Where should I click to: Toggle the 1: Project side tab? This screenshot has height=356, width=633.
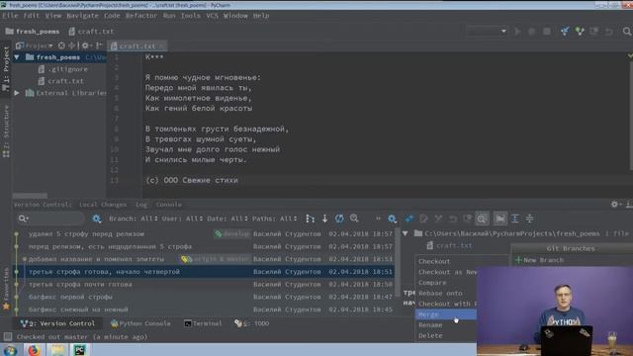pyautogui.click(x=6, y=68)
